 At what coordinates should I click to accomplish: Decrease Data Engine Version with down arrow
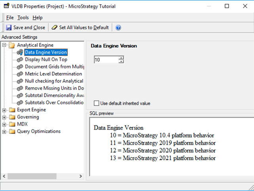121,61
